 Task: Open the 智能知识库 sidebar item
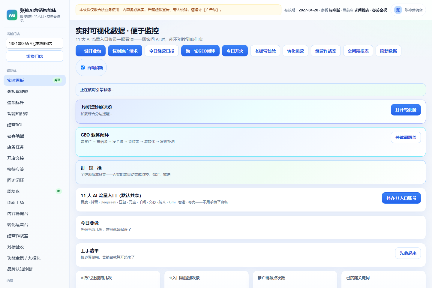[x=34, y=114]
